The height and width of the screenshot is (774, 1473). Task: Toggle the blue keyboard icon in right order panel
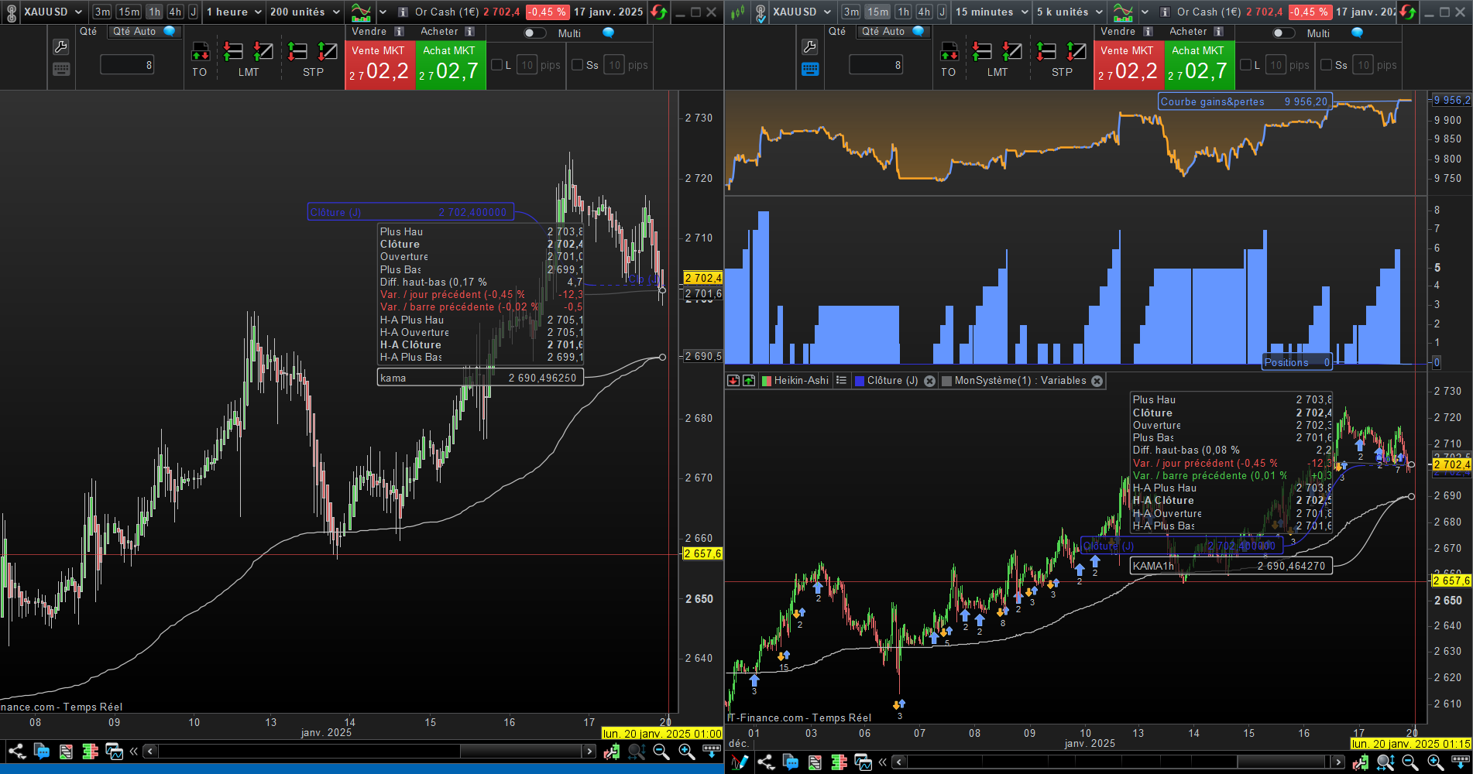click(810, 69)
